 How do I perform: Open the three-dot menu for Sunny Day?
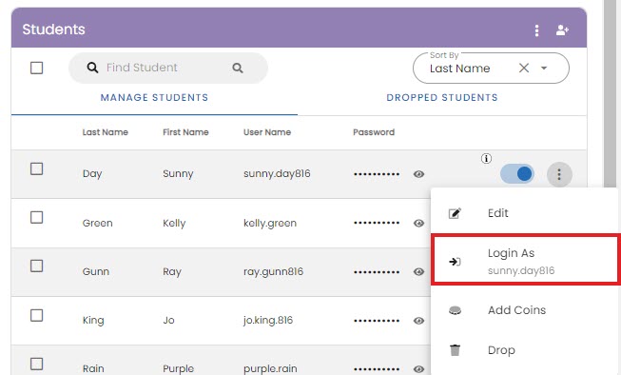(559, 174)
